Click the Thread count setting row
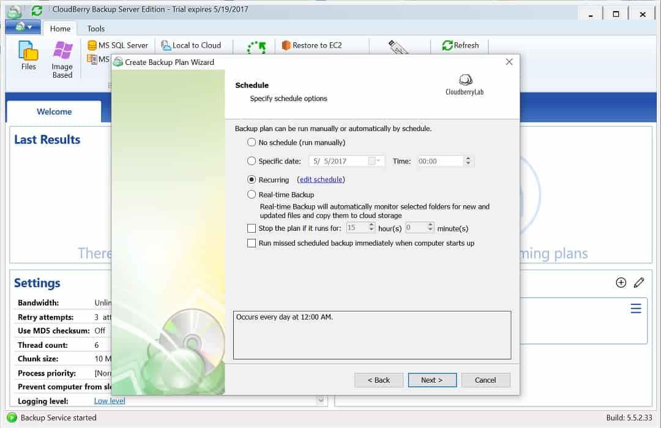This screenshot has width=661, height=428. click(x=63, y=345)
